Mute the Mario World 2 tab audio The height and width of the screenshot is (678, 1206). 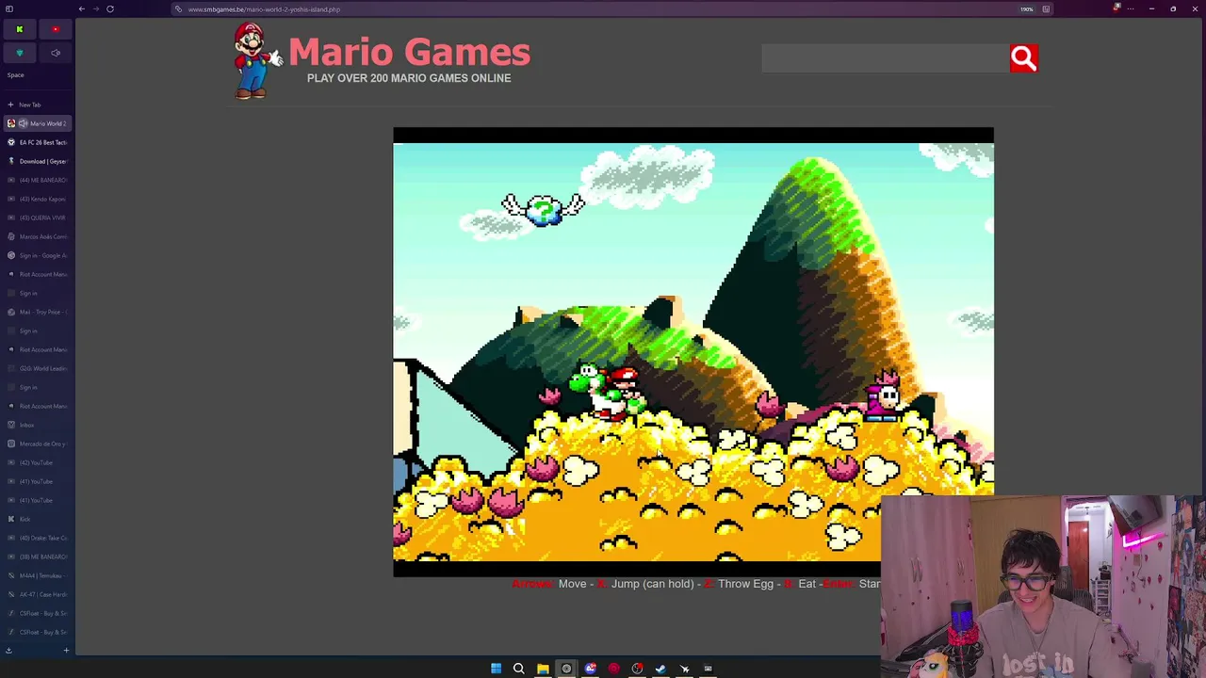tap(24, 123)
